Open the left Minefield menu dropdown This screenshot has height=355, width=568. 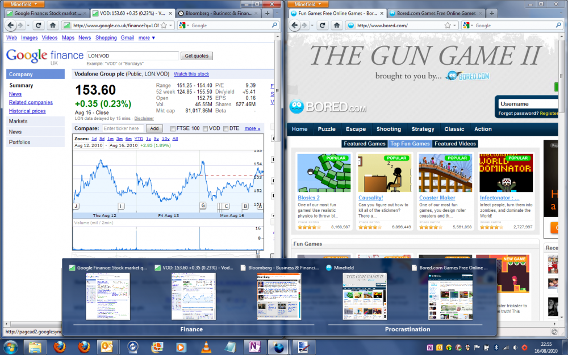pos(24,4)
